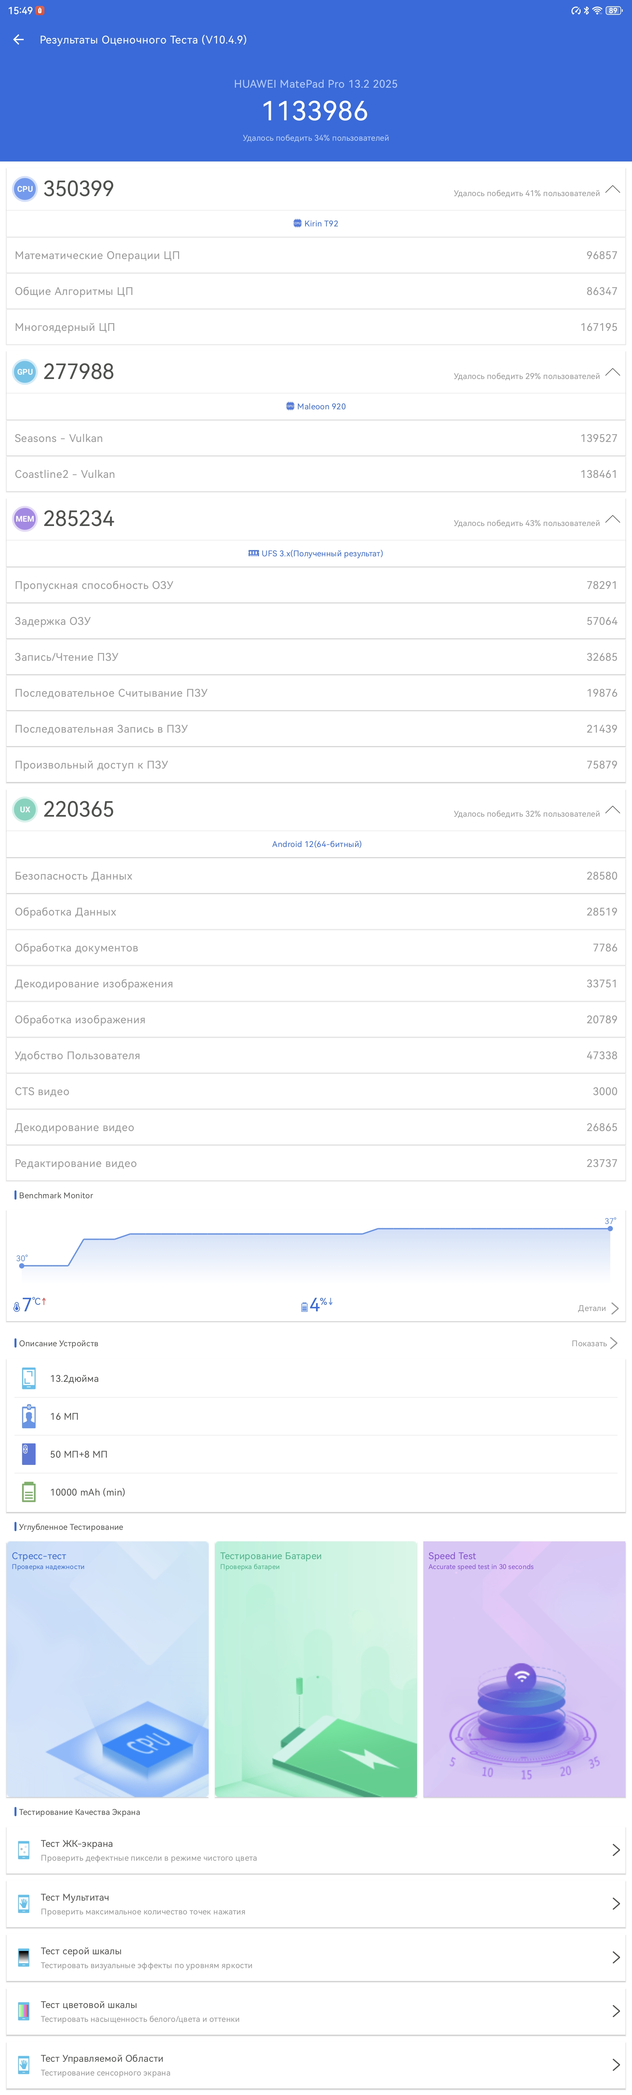
Task: Tap the 10000 mAh battery icon
Action: tap(28, 1492)
